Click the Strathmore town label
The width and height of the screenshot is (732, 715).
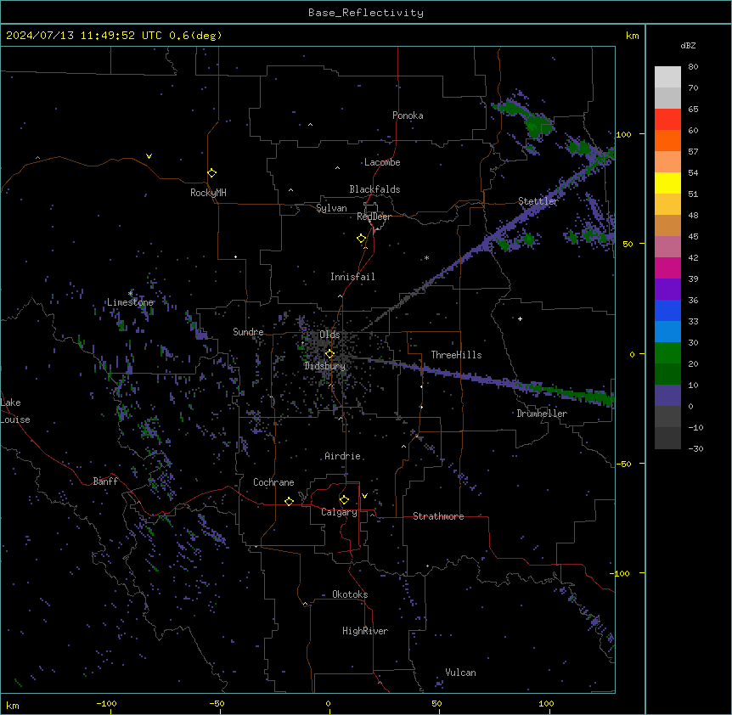pos(438,516)
